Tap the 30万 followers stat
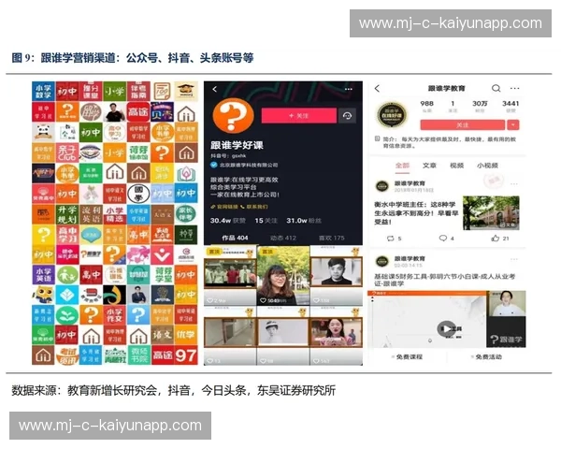This screenshot has width=561, height=449. pos(480,106)
